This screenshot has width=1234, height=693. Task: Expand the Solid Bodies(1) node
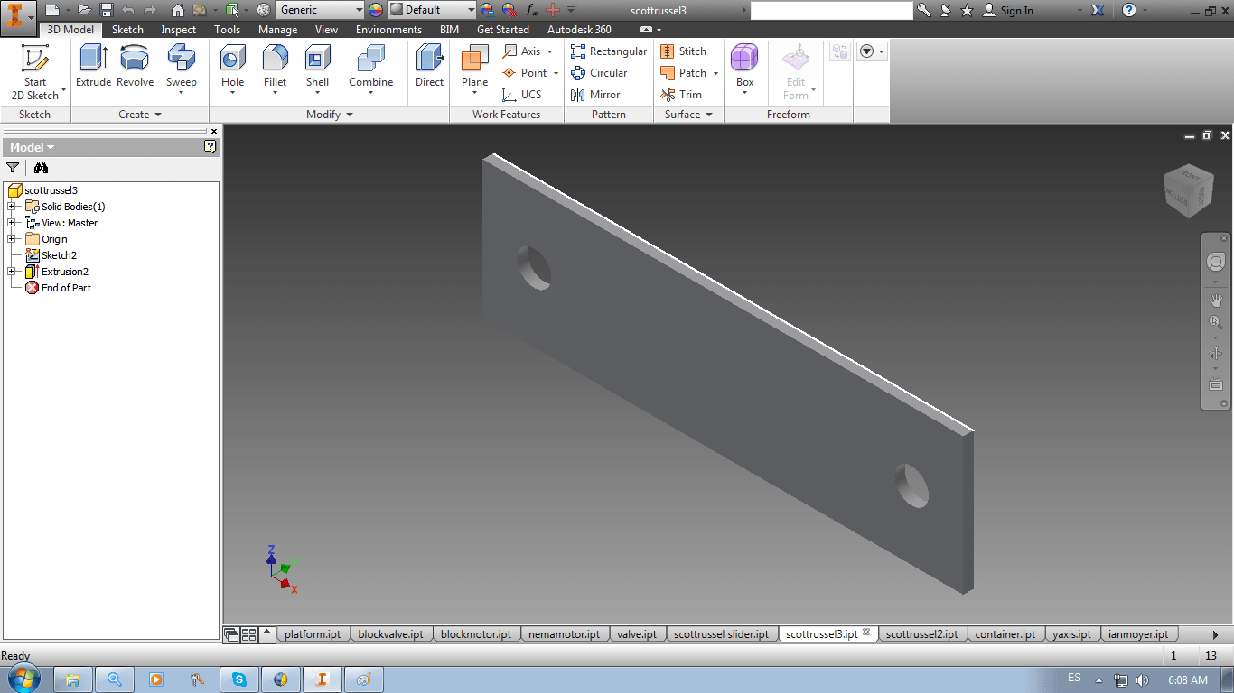[12, 207]
